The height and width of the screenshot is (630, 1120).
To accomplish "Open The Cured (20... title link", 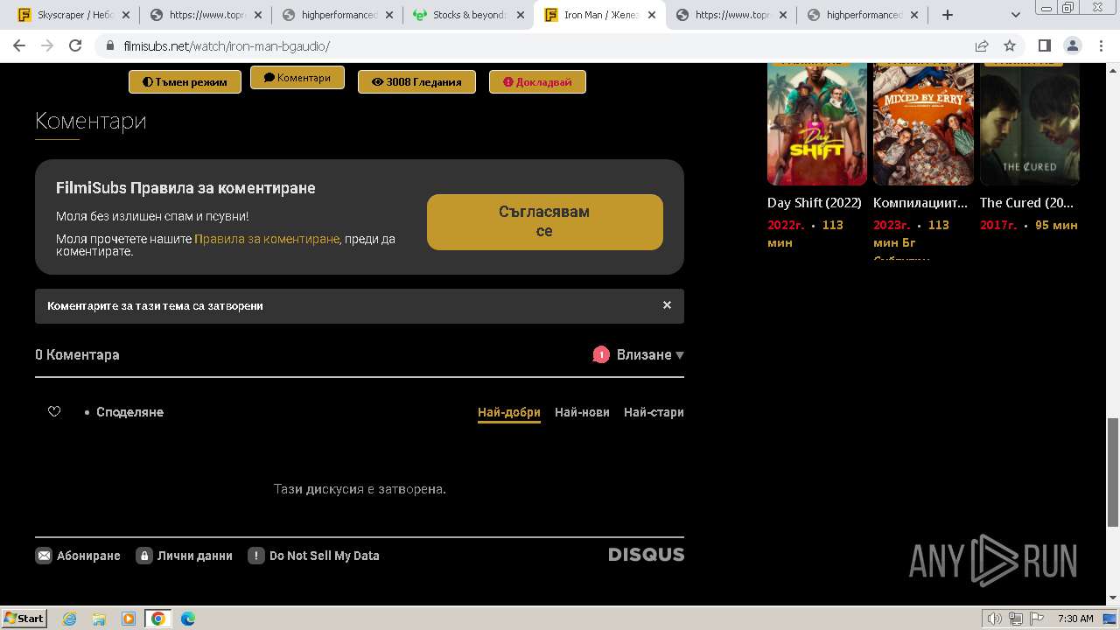I will (1026, 202).
